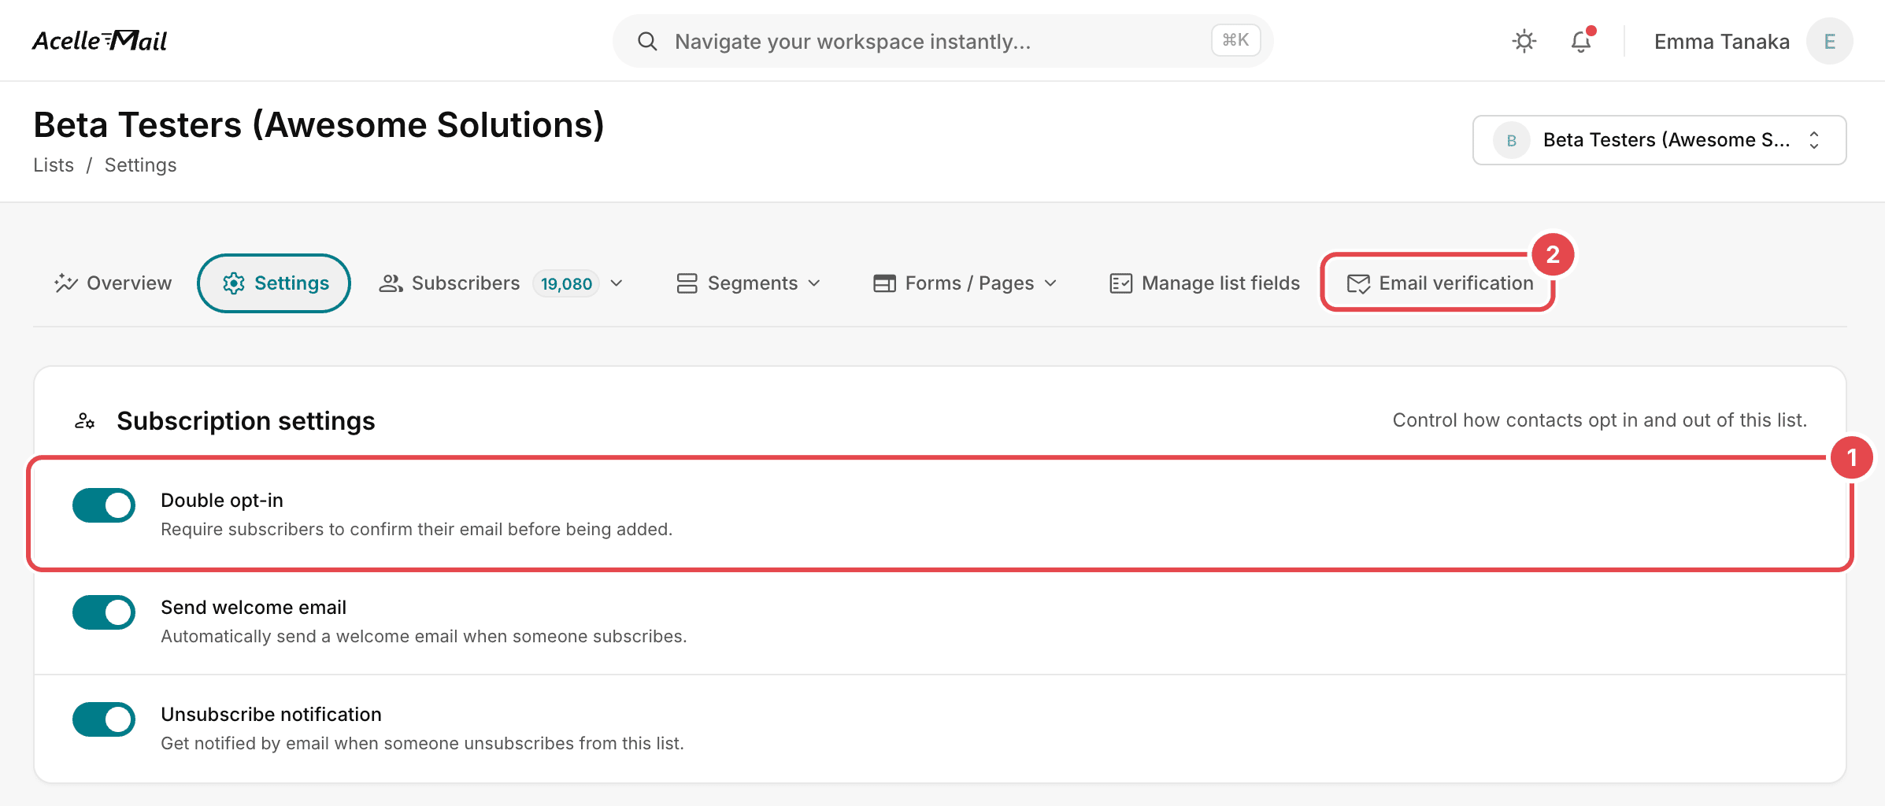Click the ⌘K shortcut badge
Screen dimensions: 1885x806
point(1235,40)
